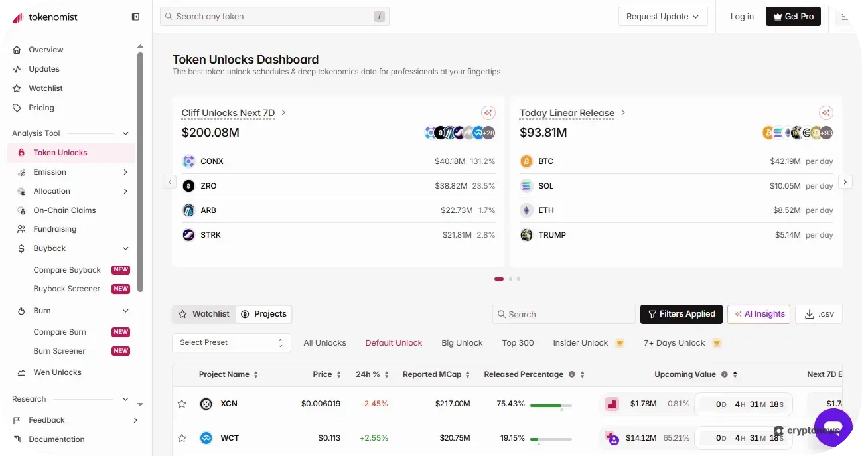
Task: Download table data via .csv icon
Action: (818, 313)
